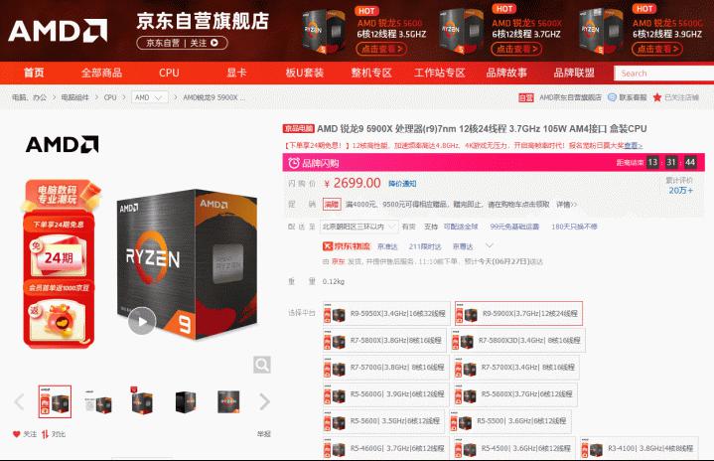
Task: Click the red 自营 badge icon
Action: [526, 97]
